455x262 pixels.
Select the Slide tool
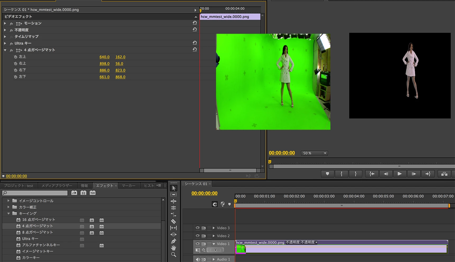173,235
